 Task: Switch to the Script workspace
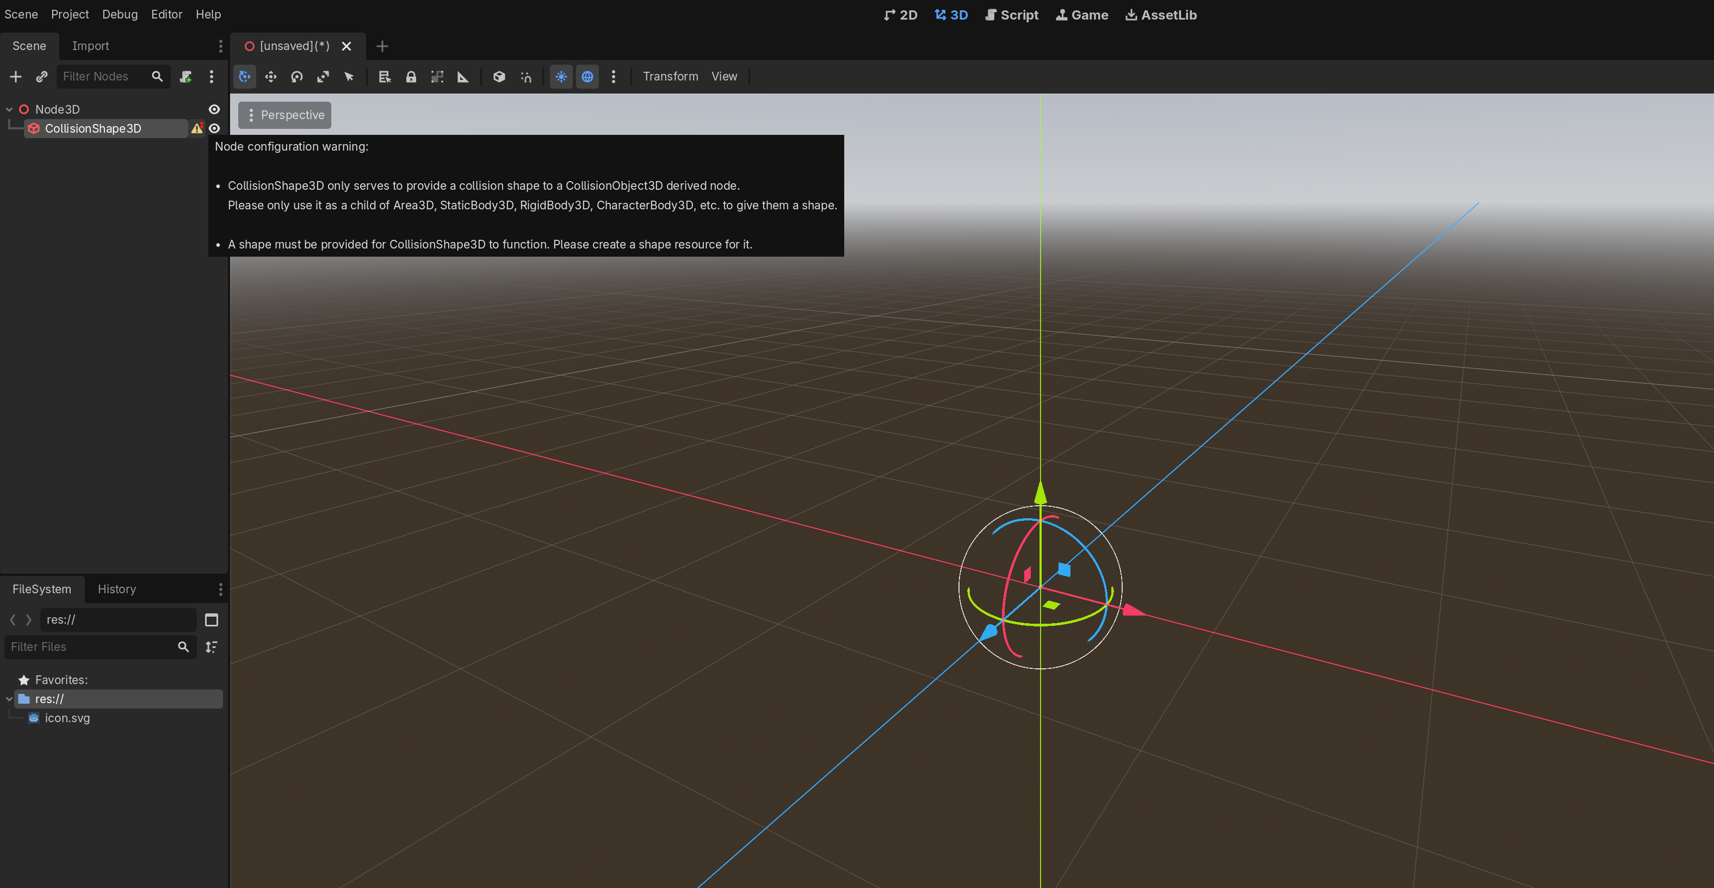coord(1011,15)
